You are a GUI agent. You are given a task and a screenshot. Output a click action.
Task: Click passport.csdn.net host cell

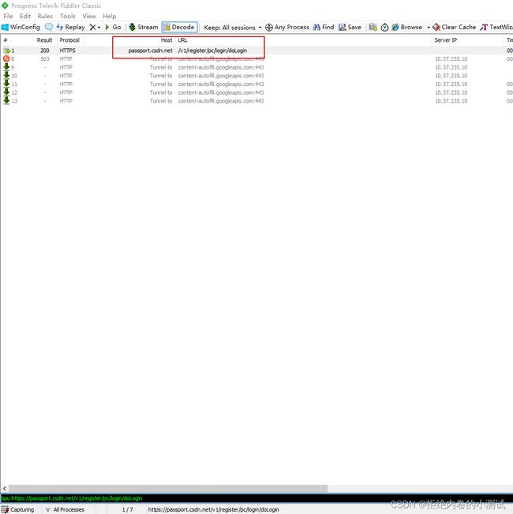[x=151, y=51]
